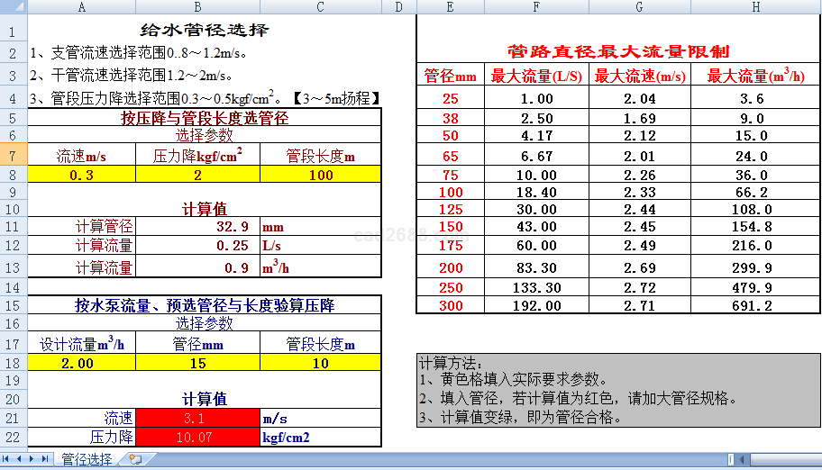822x470 pixels.
Task: Select row 8 header
Action: [13, 176]
